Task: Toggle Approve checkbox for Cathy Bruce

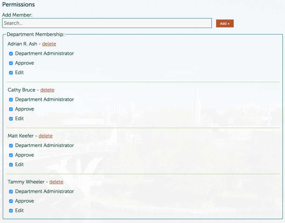Action: (11, 109)
